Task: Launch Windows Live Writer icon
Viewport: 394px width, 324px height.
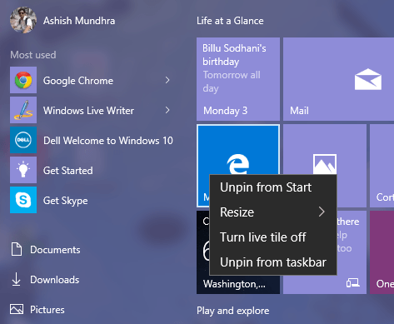Action: tap(23, 110)
